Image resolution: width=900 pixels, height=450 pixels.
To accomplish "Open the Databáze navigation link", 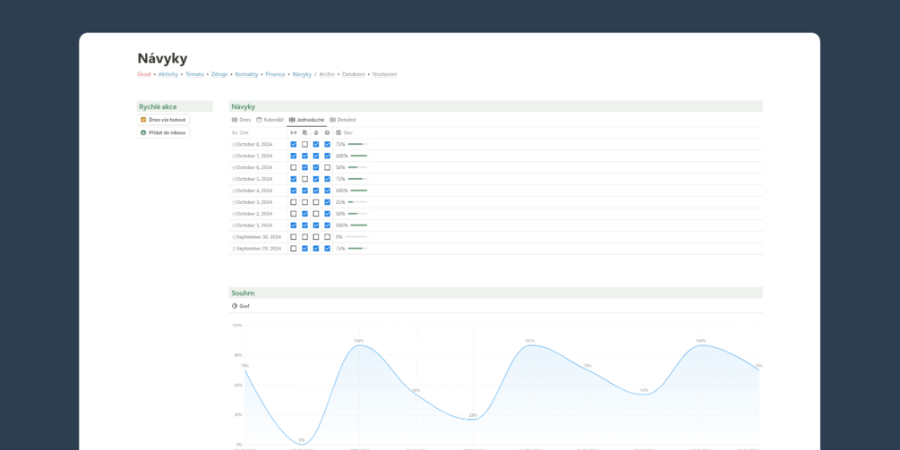I will pos(354,74).
